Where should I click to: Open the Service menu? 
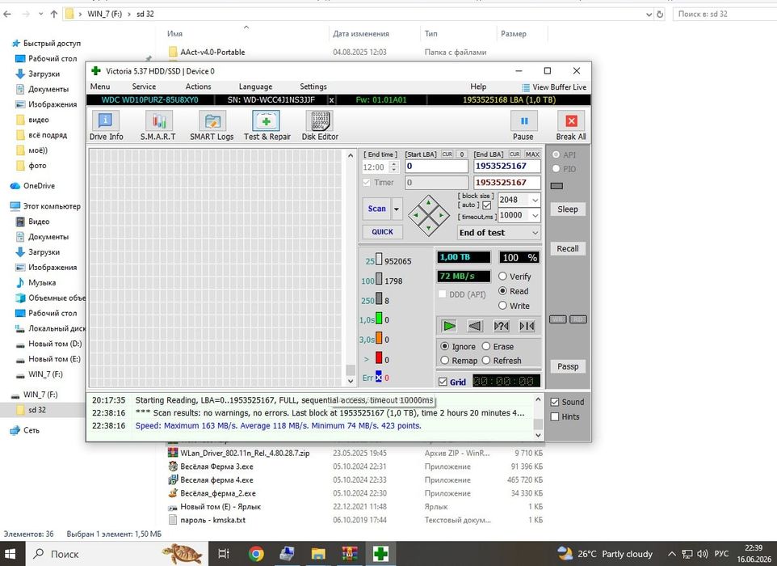tap(144, 87)
